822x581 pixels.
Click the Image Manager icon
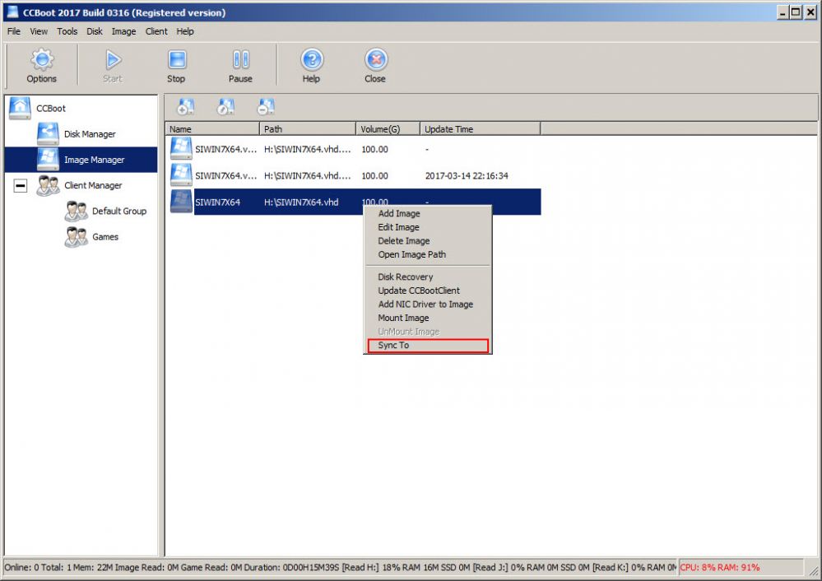(48, 160)
